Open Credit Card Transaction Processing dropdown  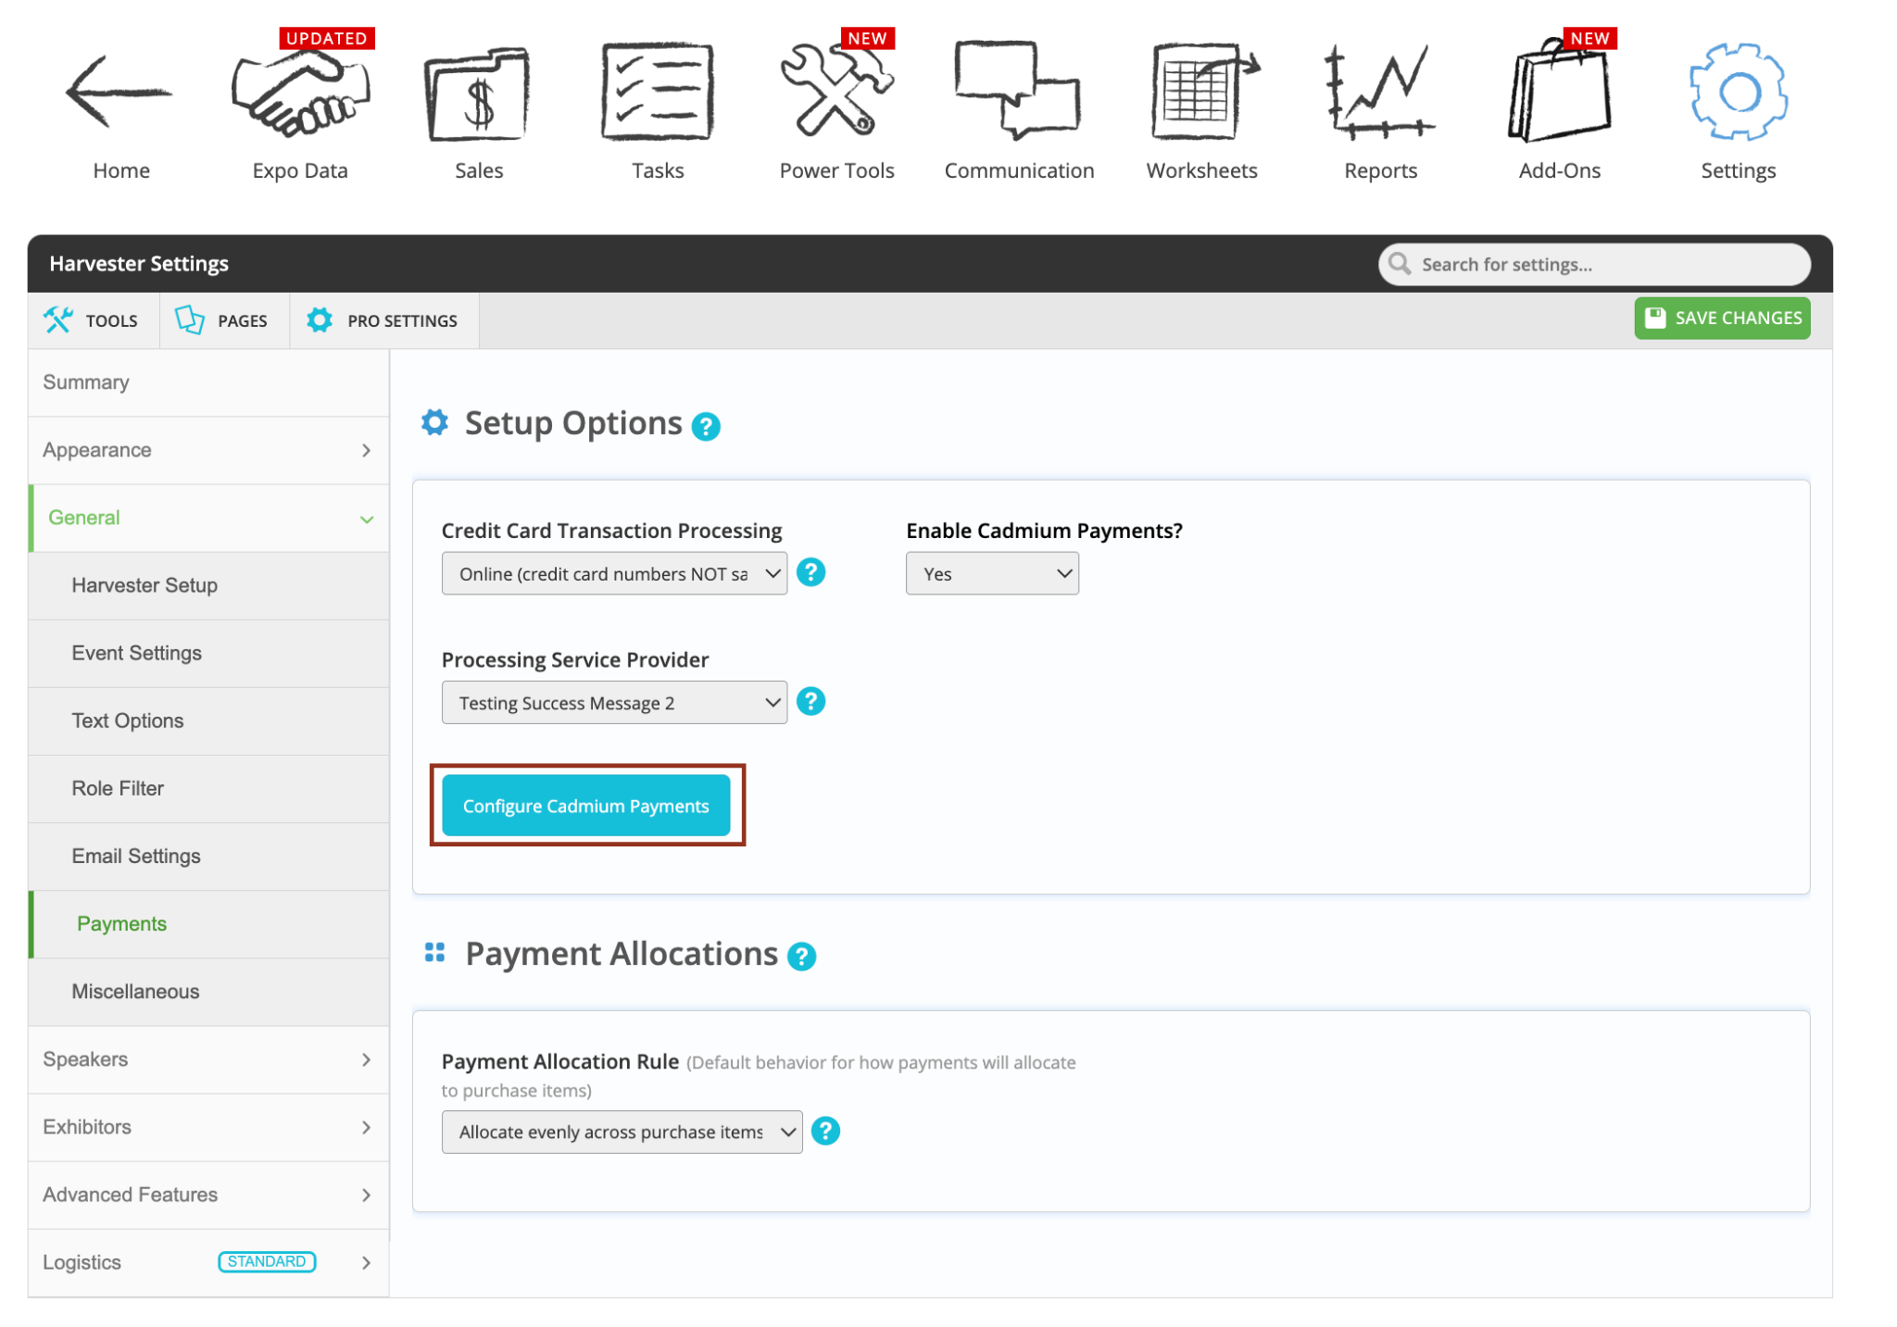pyautogui.click(x=614, y=574)
